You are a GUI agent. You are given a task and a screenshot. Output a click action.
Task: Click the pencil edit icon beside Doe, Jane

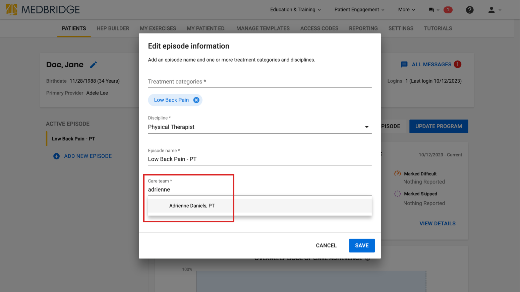[94, 65]
